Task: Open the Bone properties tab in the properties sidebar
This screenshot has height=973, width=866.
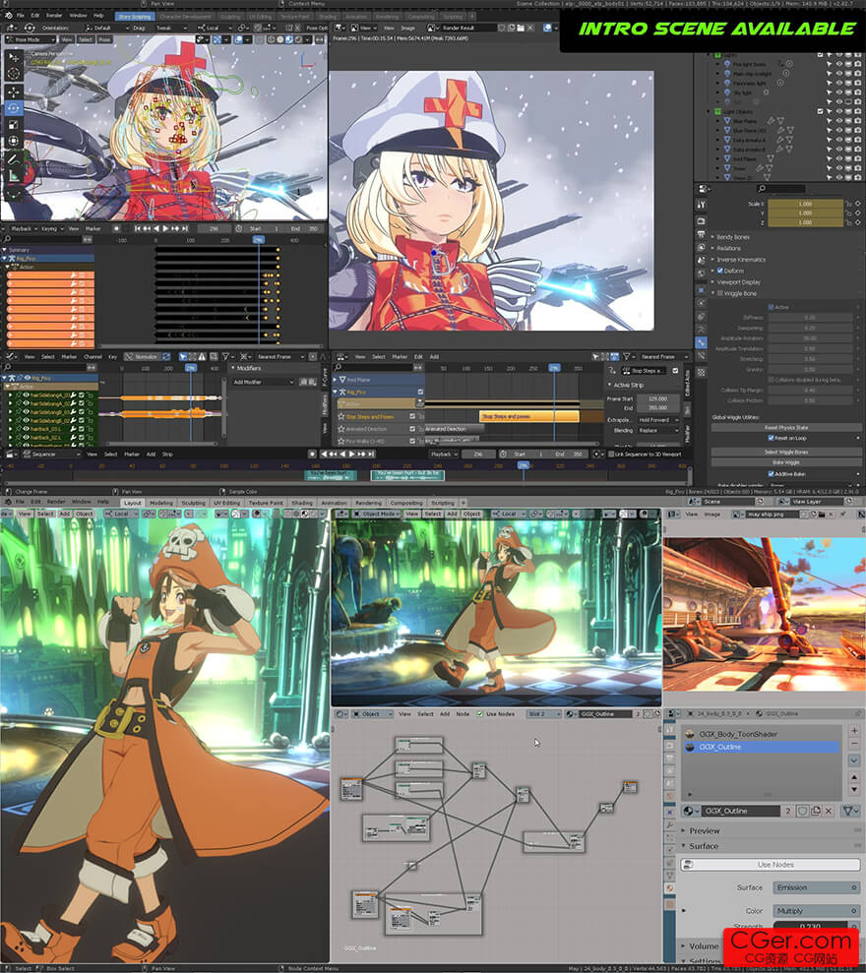Action: click(x=701, y=342)
